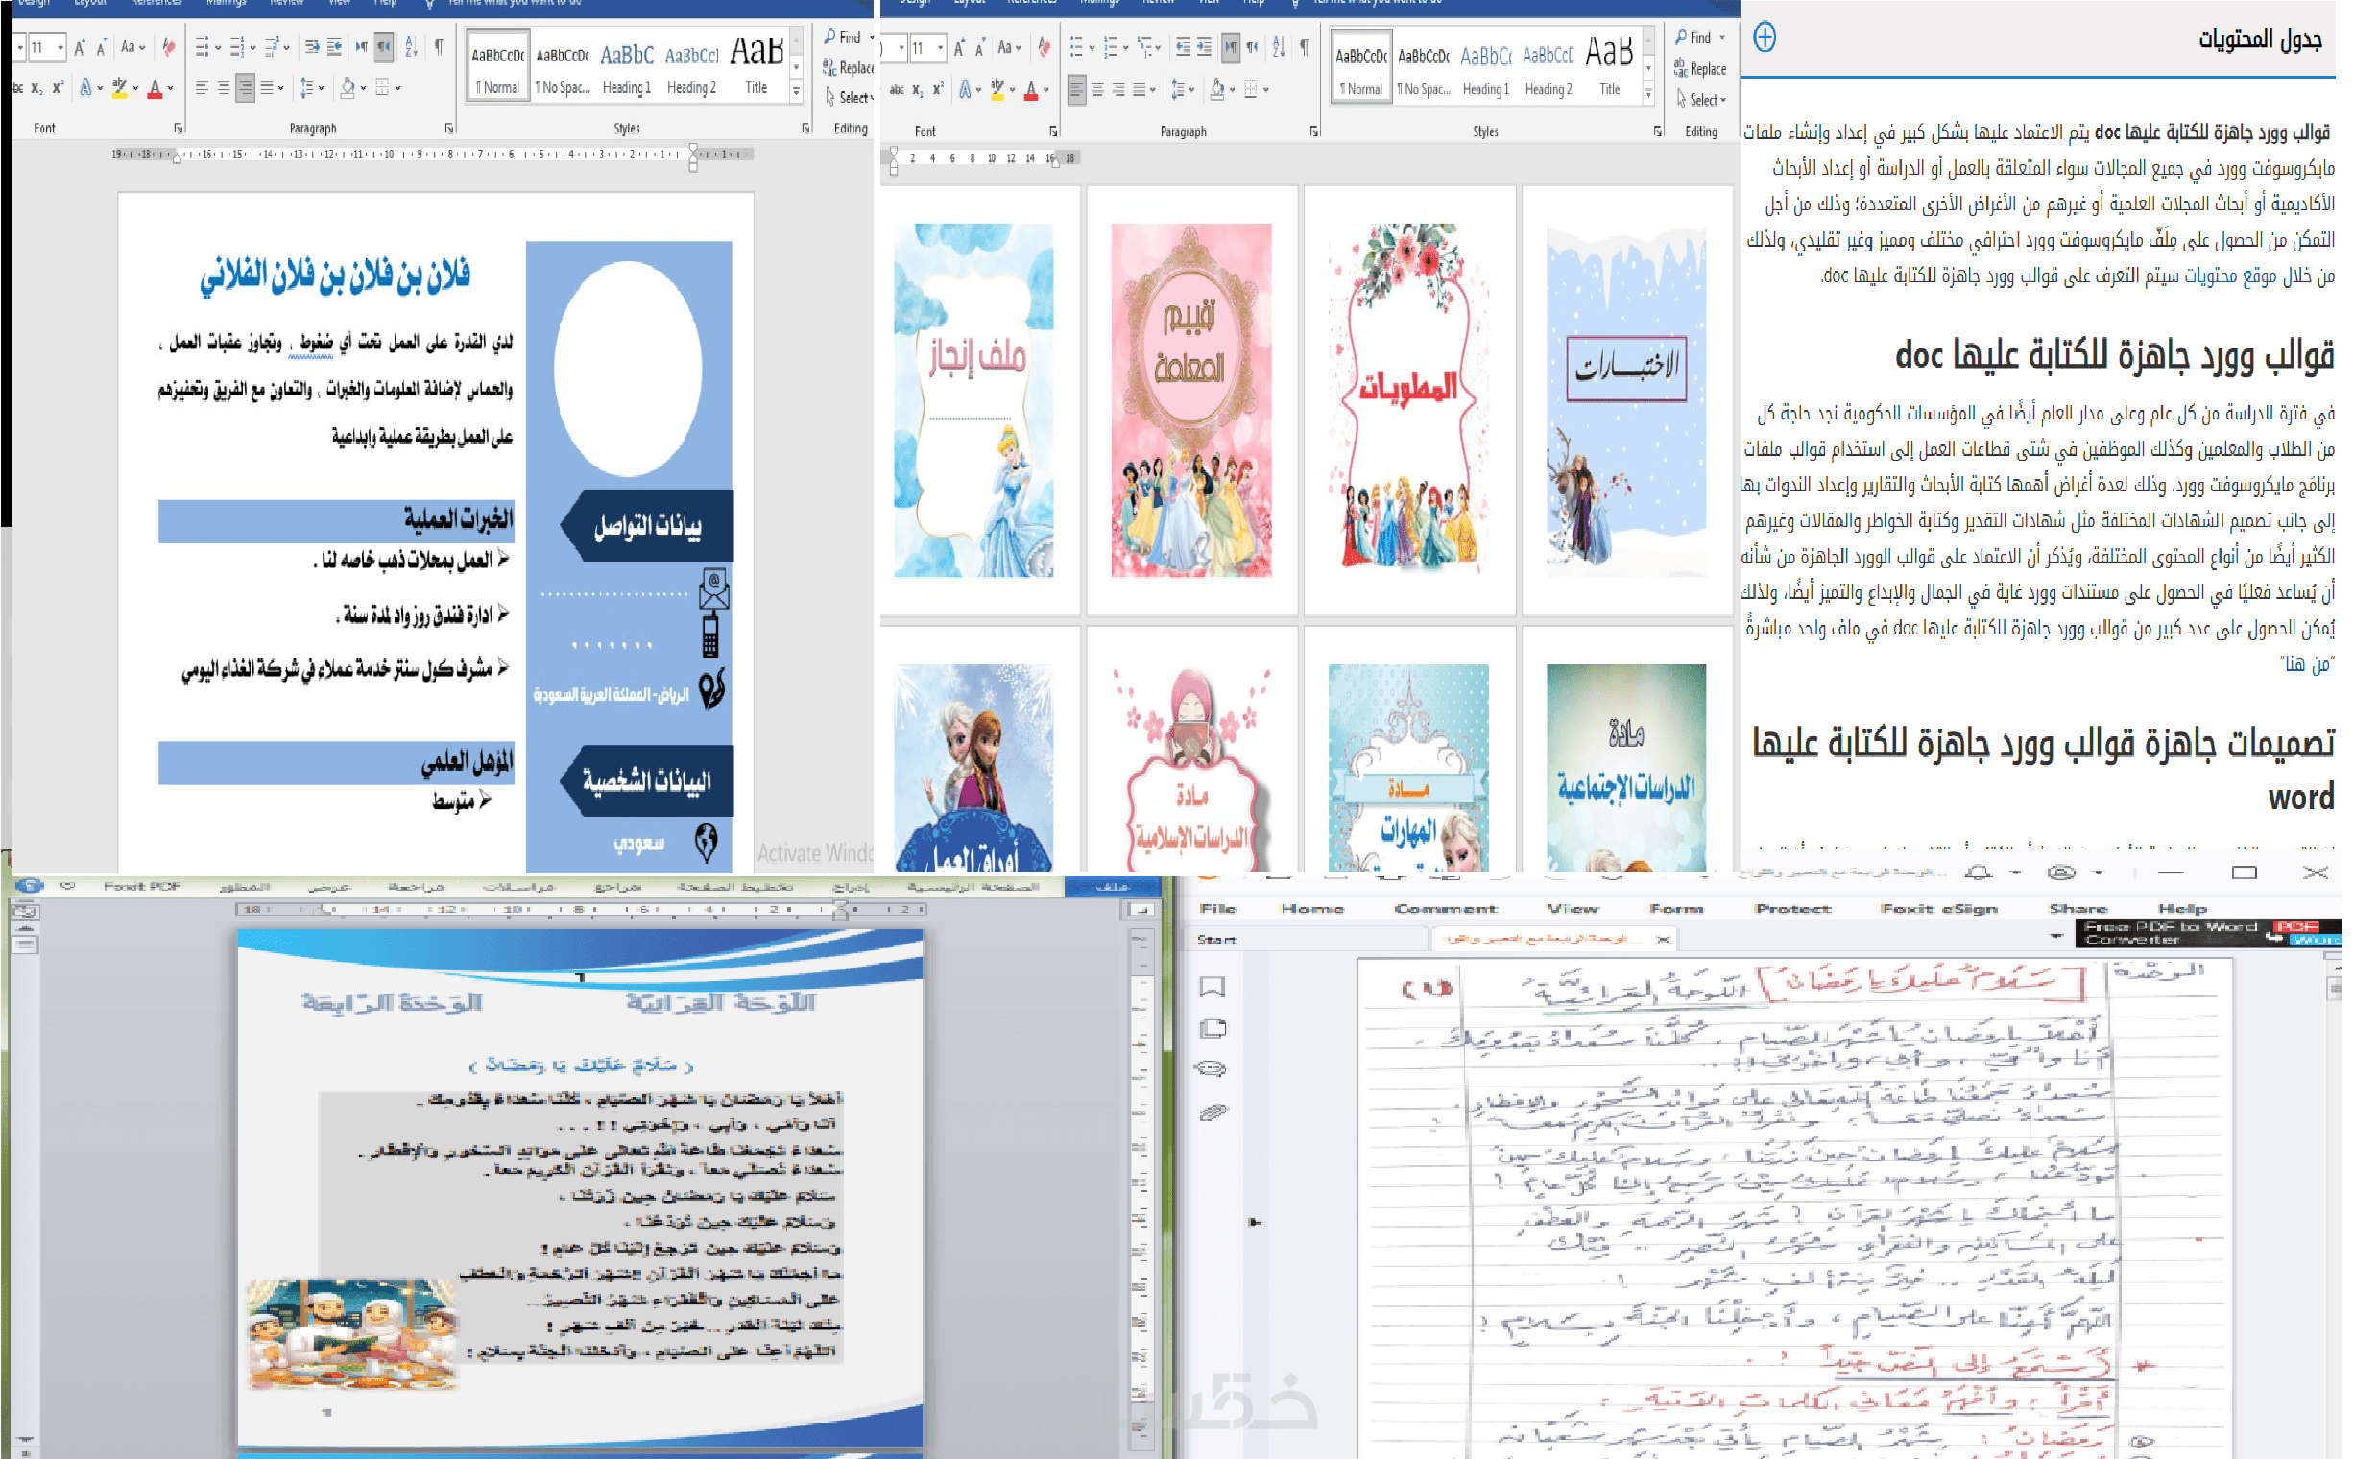
Task: Open Foxit's bookmark panel icon
Action: pyautogui.click(x=1213, y=986)
